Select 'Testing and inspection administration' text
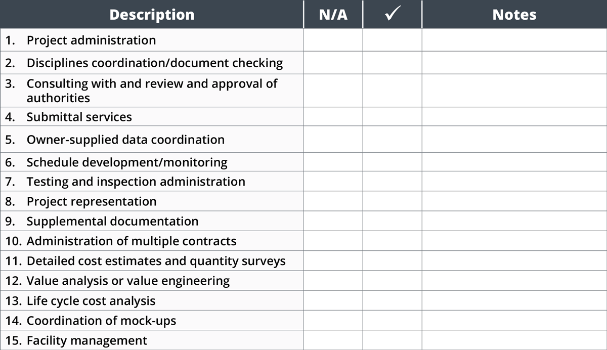This screenshot has width=607, height=350. [136, 182]
